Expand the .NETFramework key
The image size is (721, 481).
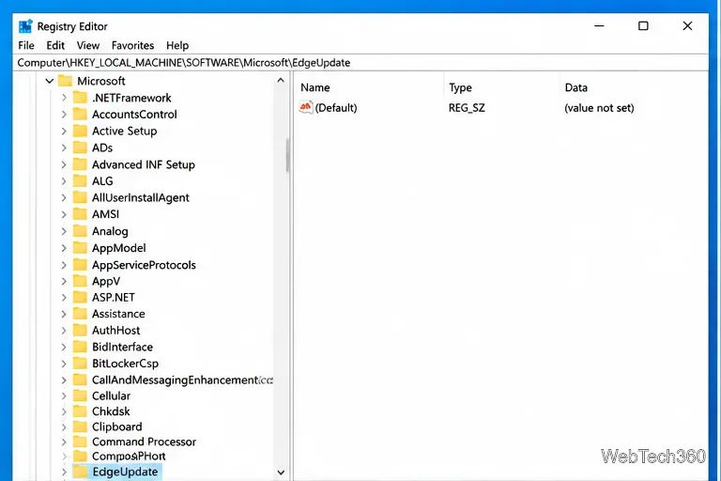coord(64,98)
